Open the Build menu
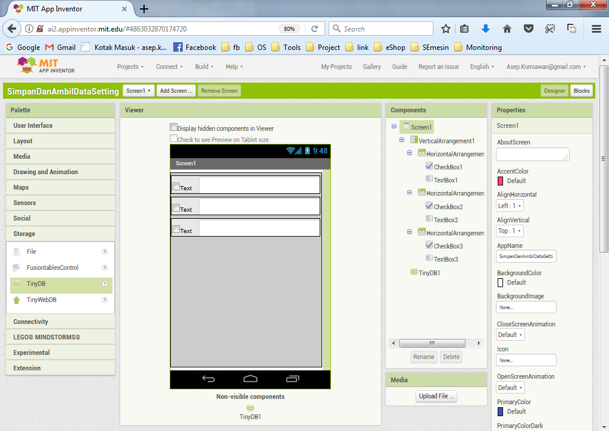Screen dimensions: 609x431 (x=204, y=67)
